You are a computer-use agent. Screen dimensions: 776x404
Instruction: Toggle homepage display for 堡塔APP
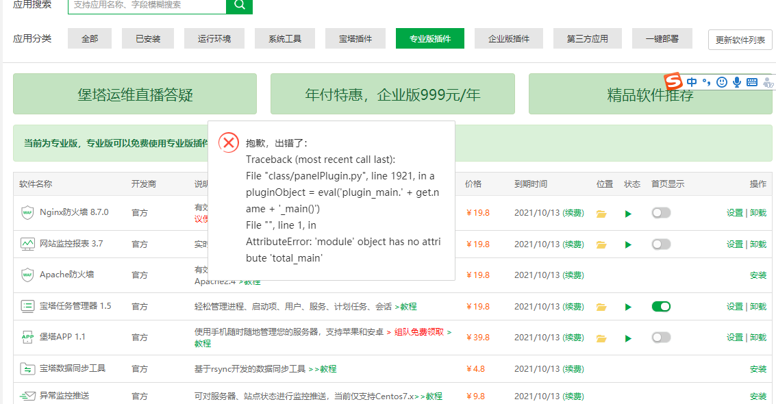tap(661, 337)
